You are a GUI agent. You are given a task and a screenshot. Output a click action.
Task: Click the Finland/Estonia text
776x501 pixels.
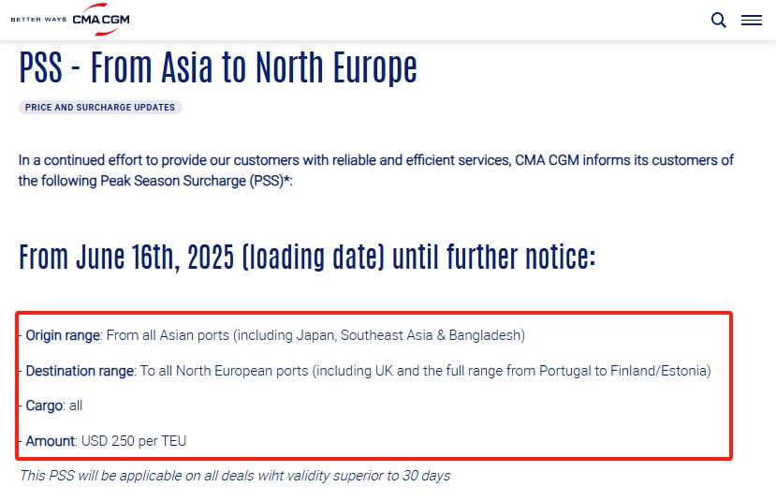(659, 371)
